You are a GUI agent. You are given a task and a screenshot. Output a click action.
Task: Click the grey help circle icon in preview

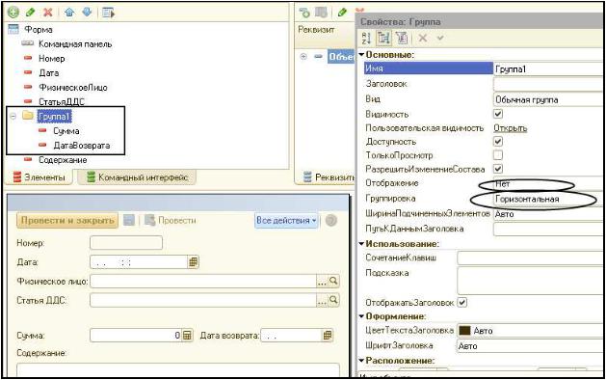click(331, 220)
